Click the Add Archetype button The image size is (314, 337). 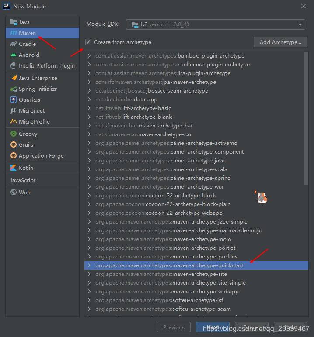click(x=280, y=42)
